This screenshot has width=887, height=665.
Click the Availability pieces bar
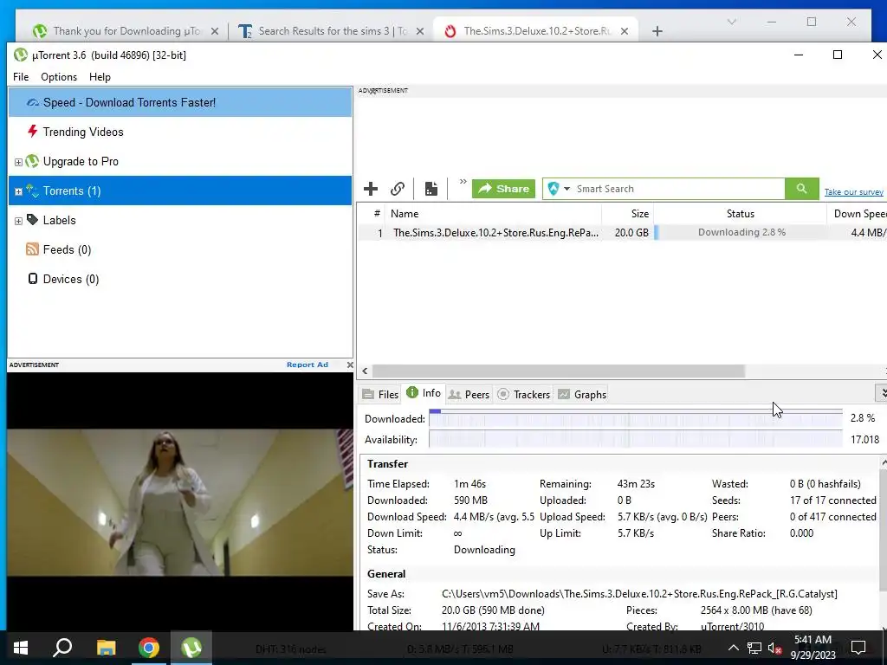click(x=635, y=439)
